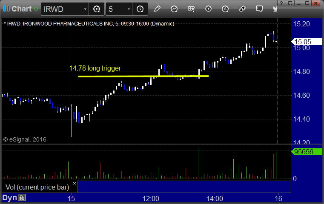Close the chart window with red X
324x204 pixels.
point(316,3)
